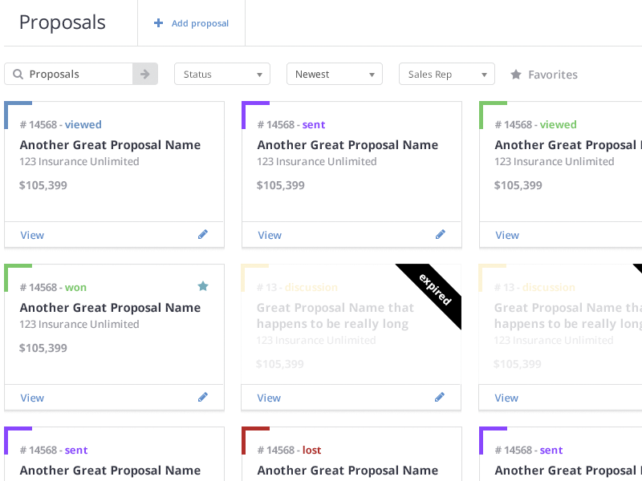Click the search arrow submit button

tap(144, 74)
